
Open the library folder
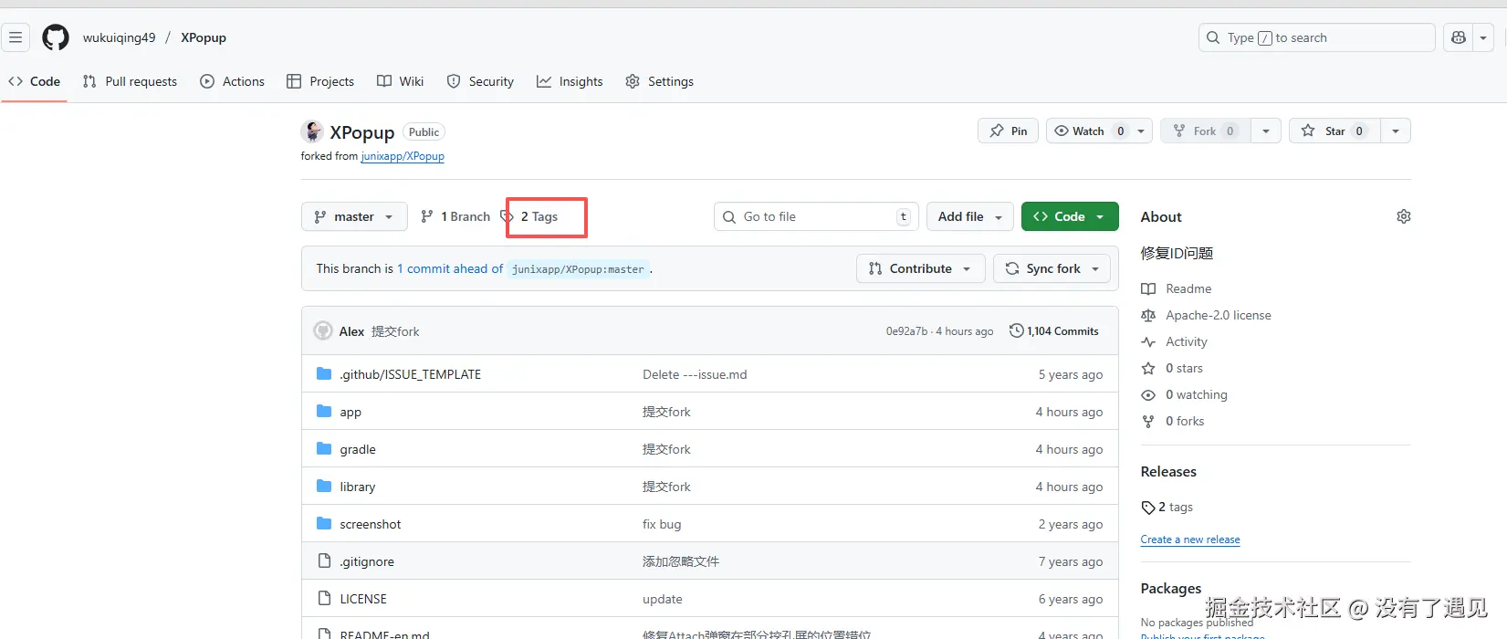pos(357,487)
